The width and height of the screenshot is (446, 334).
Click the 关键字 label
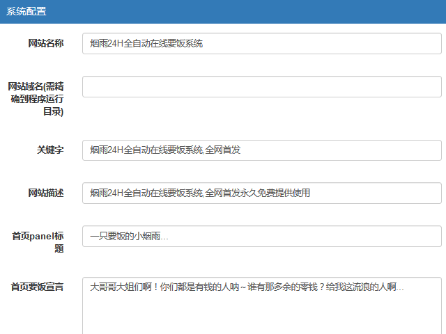[50, 150]
